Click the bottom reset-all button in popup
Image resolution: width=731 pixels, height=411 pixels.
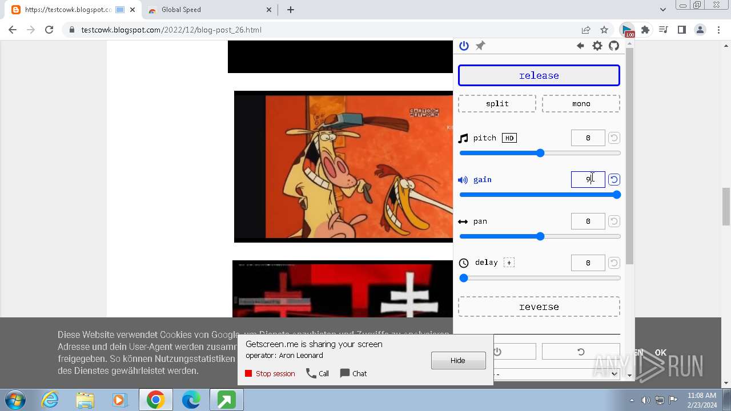[581, 352]
